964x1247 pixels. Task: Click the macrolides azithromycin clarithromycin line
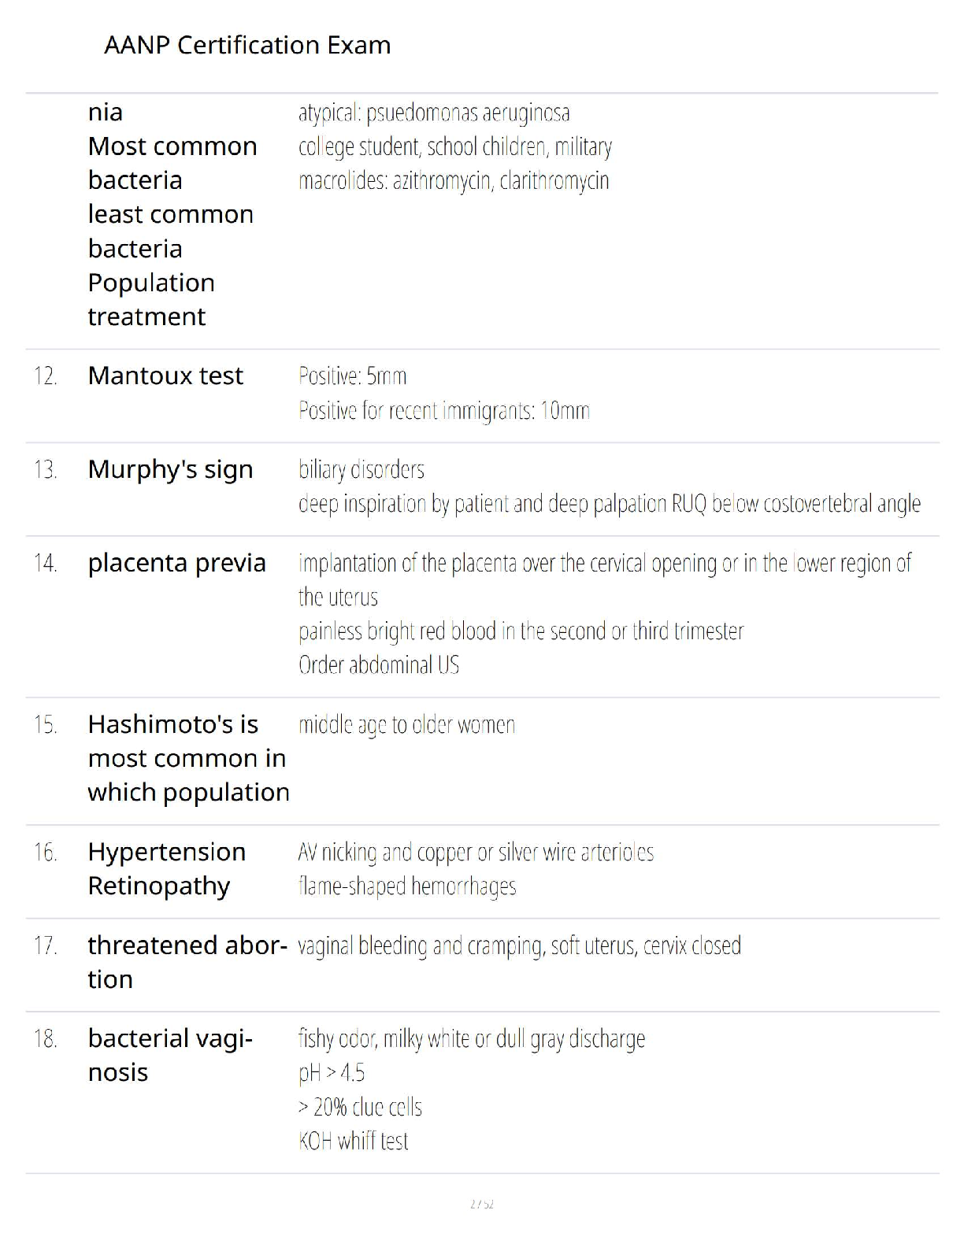tap(454, 181)
